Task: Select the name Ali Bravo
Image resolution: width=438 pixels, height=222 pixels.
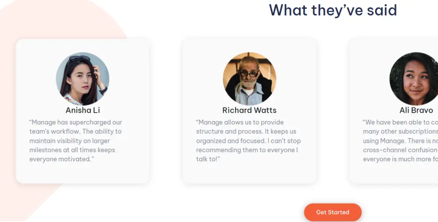Action: tap(416, 110)
